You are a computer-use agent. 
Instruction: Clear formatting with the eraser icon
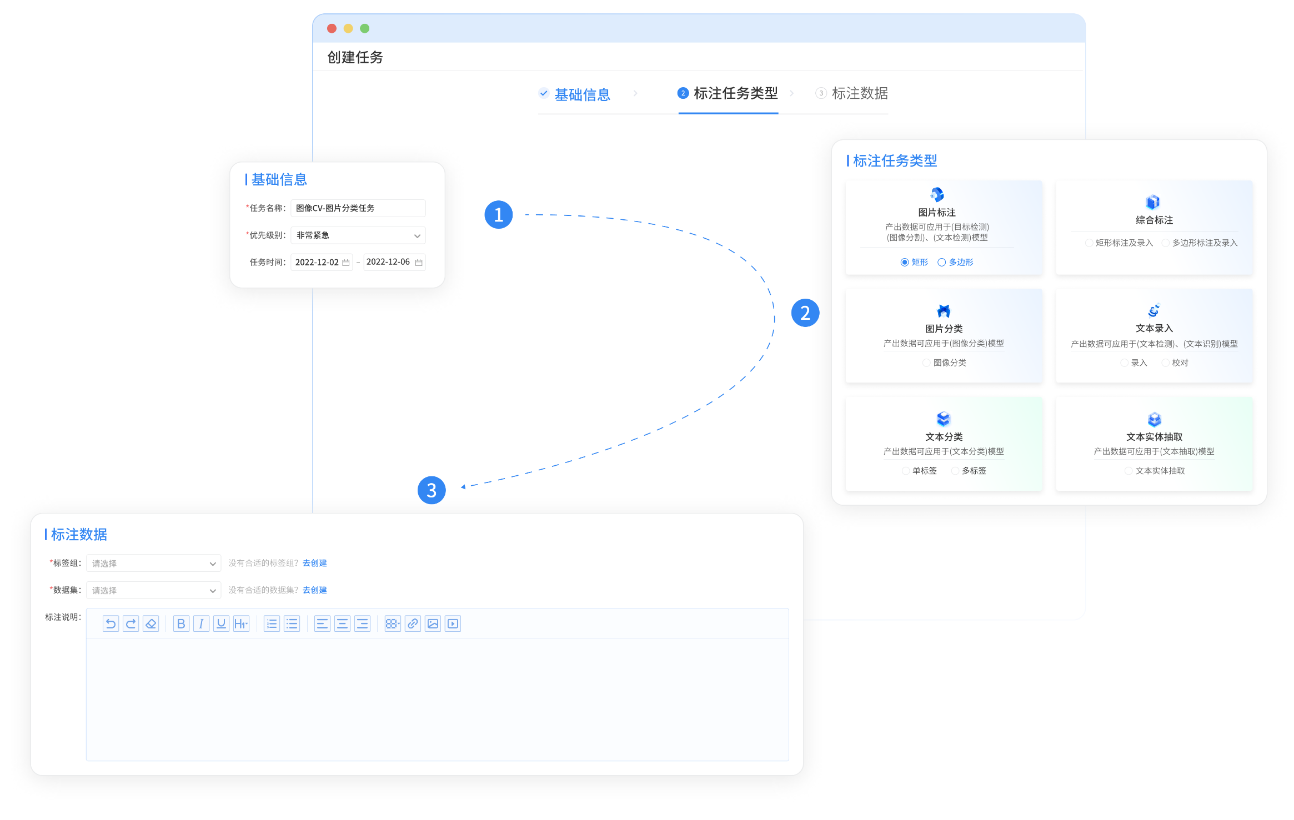point(151,624)
